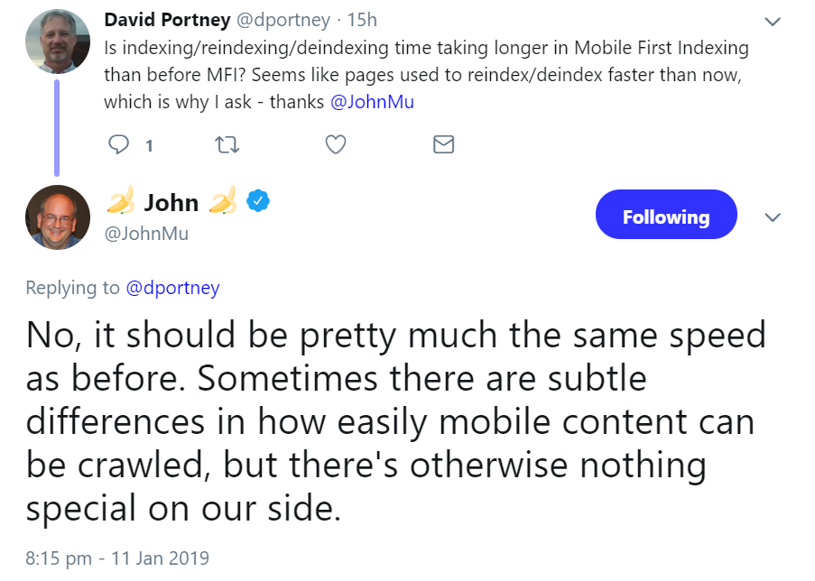The height and width of the screenshot is (581, 815).
Task: Open the 8:15 pm - 11 Jan 2019 timestamp
Action: pyautogui.click(x=117, y=558)
